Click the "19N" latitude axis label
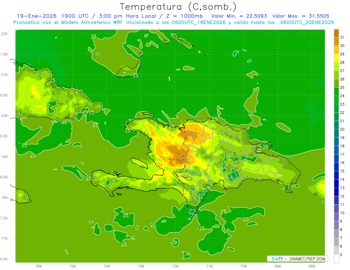The height and width of the screenshot is (270, 350). (5, 157)
